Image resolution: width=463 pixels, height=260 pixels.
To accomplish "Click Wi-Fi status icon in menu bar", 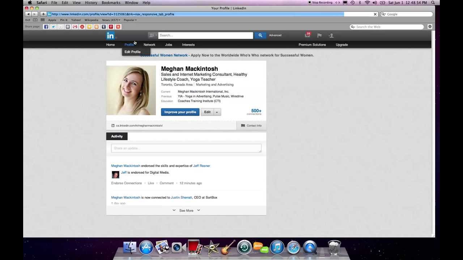I will coord(367,3).
